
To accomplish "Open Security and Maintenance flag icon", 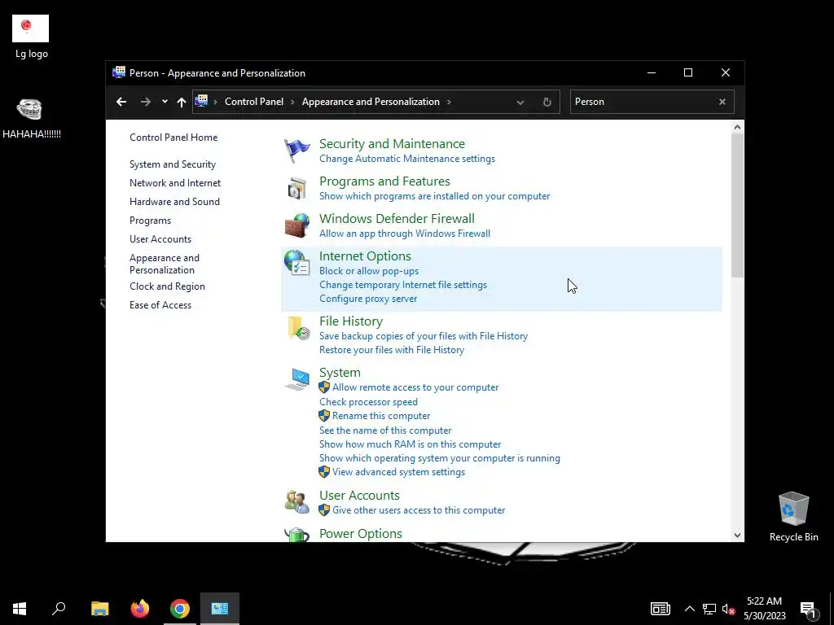I will (x=296, y=151).
